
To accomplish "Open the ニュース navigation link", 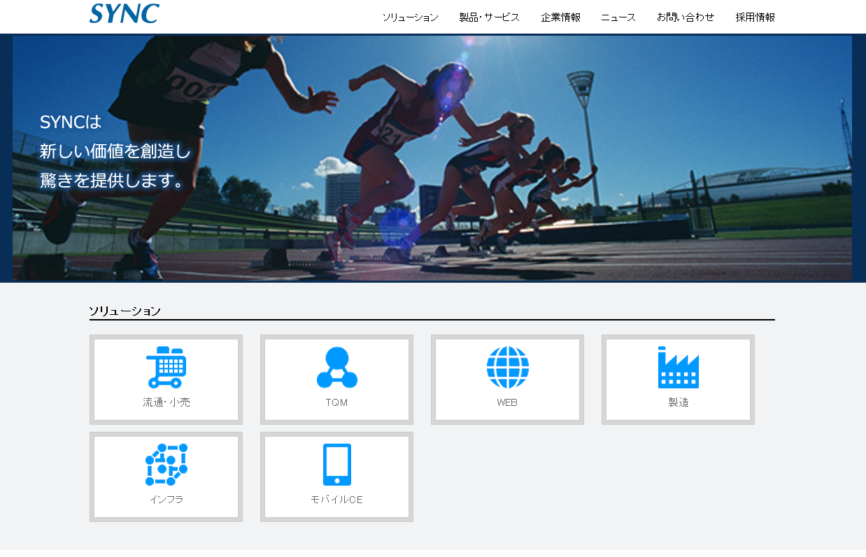I will pos(618,17).
